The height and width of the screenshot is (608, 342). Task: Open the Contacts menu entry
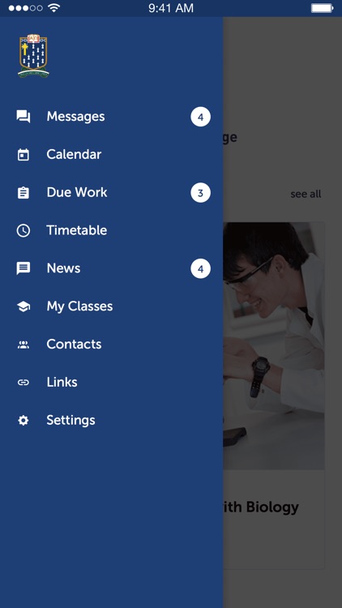tap(112, 345)
